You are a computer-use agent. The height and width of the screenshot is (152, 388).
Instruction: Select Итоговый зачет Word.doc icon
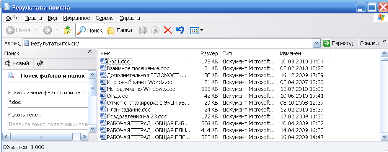[x=103, y=82]
